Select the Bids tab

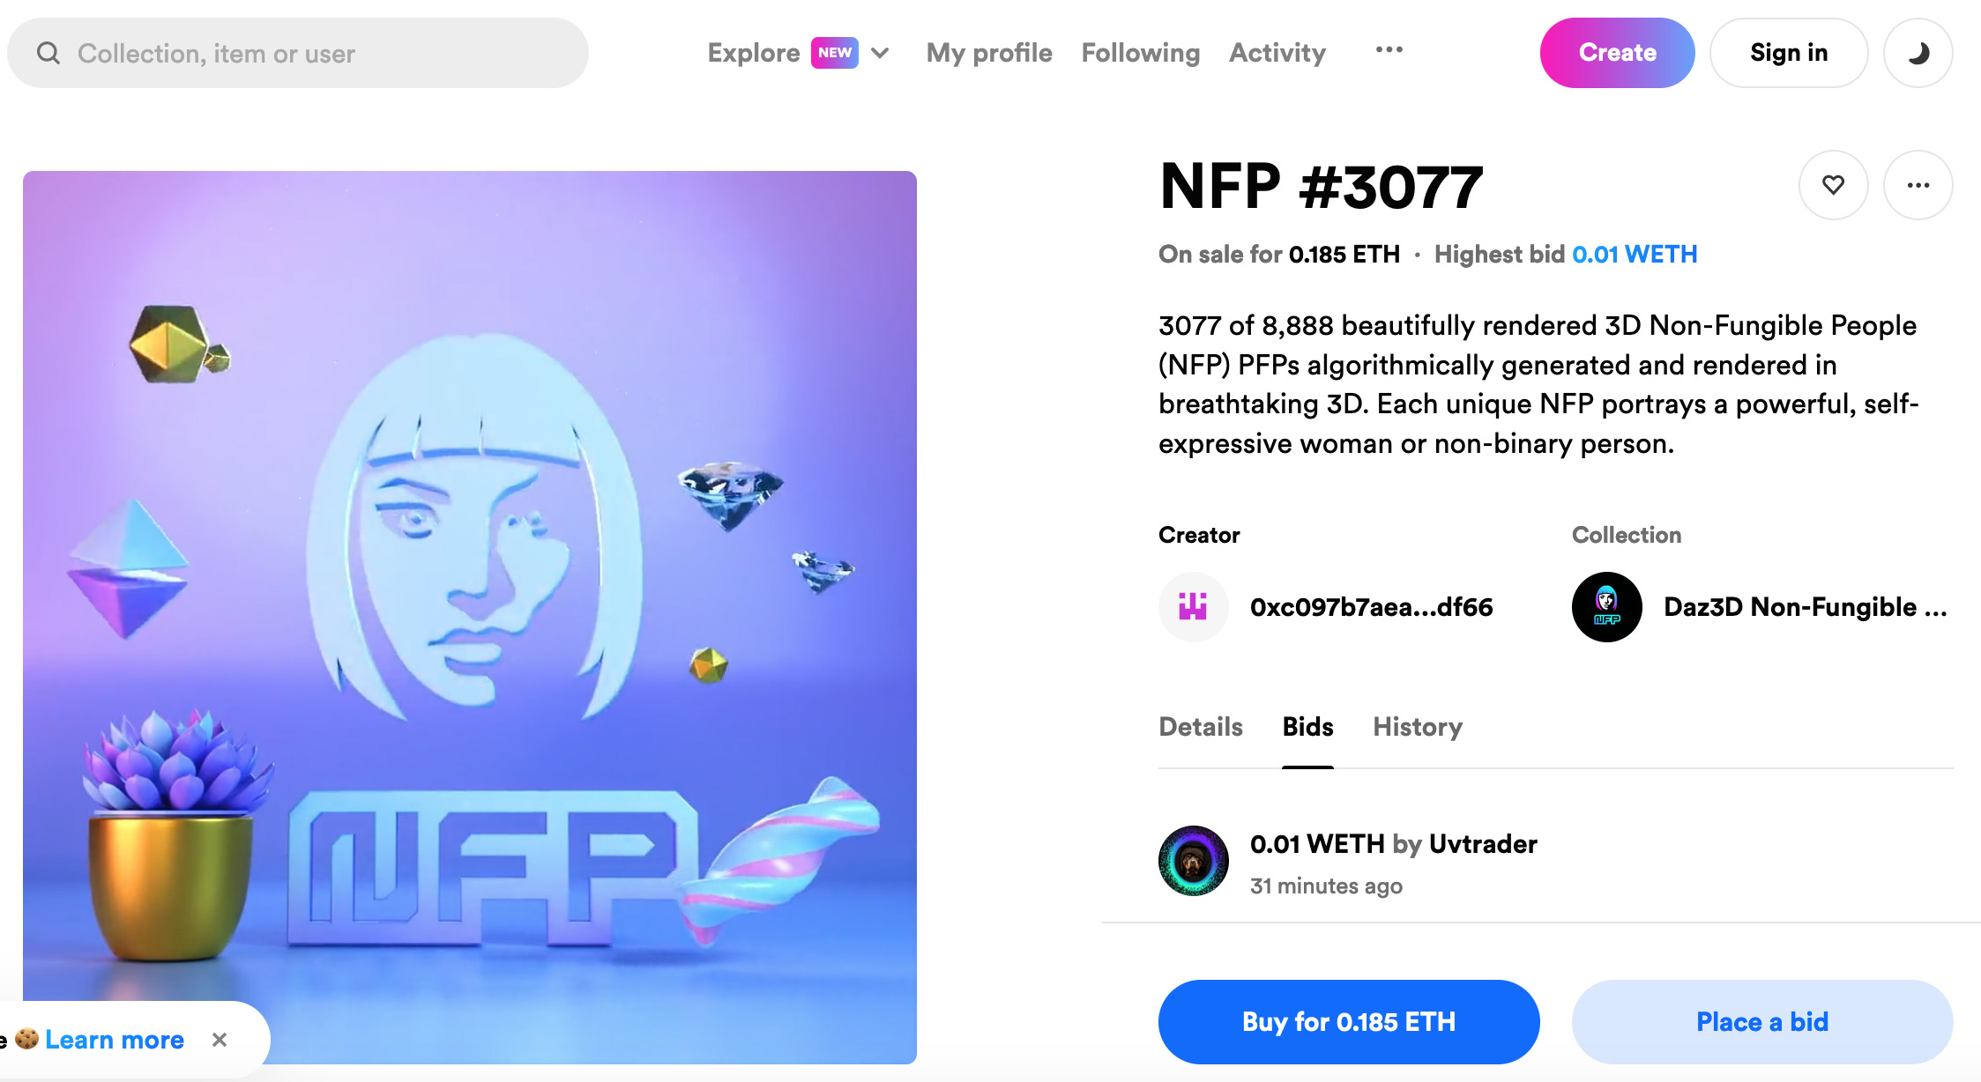point(1307,727)
